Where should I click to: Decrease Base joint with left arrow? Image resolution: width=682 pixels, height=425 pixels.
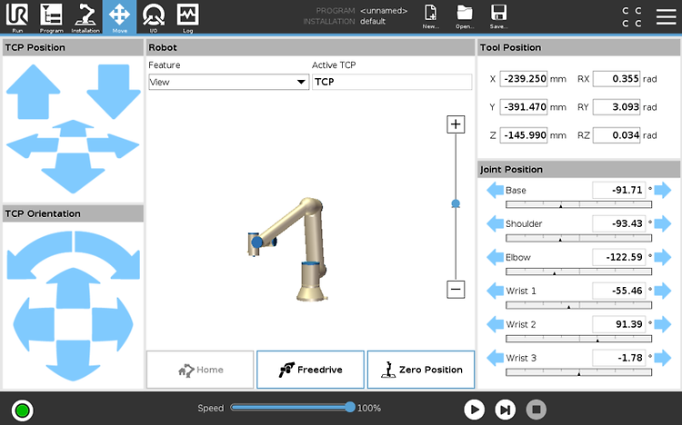[495, 191]
